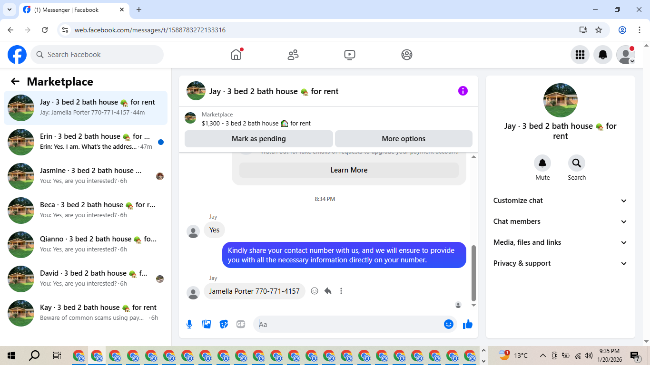The image size is (650, 365).
Task: Expand the Chat members section
Action: point(561,221)
